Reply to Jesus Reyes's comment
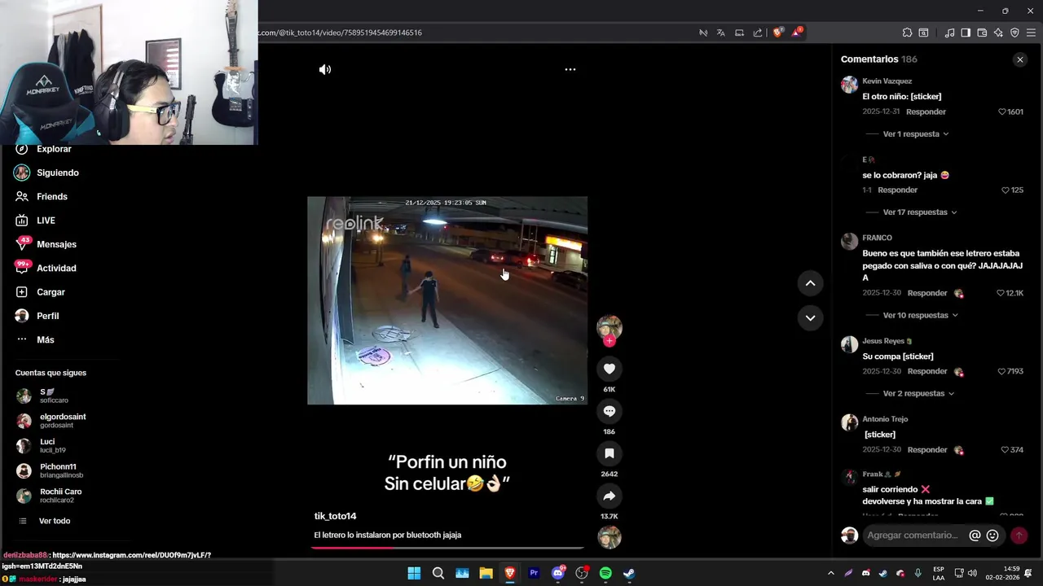 (x=927, y=371)
